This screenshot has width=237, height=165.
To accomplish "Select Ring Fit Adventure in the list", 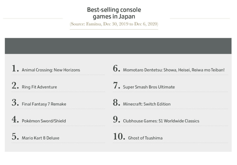I will (x=39, y=87).
